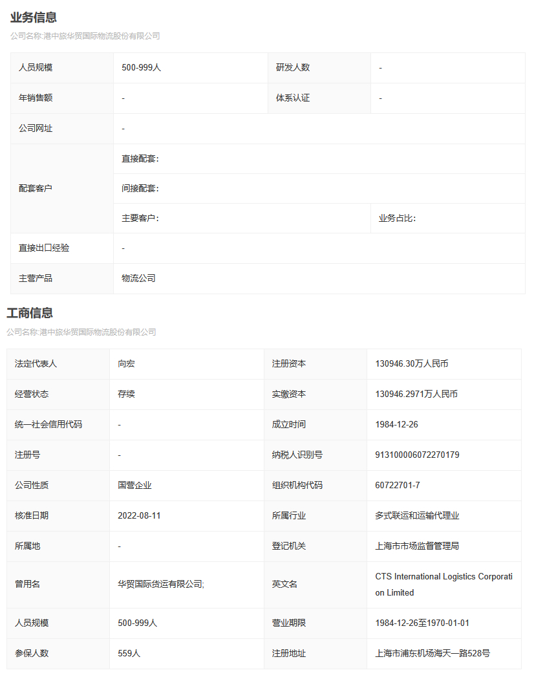Select the status value 存续
534x679 pixels.
[127, 394]
